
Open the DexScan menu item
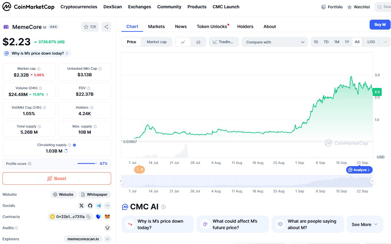point(112,7)
